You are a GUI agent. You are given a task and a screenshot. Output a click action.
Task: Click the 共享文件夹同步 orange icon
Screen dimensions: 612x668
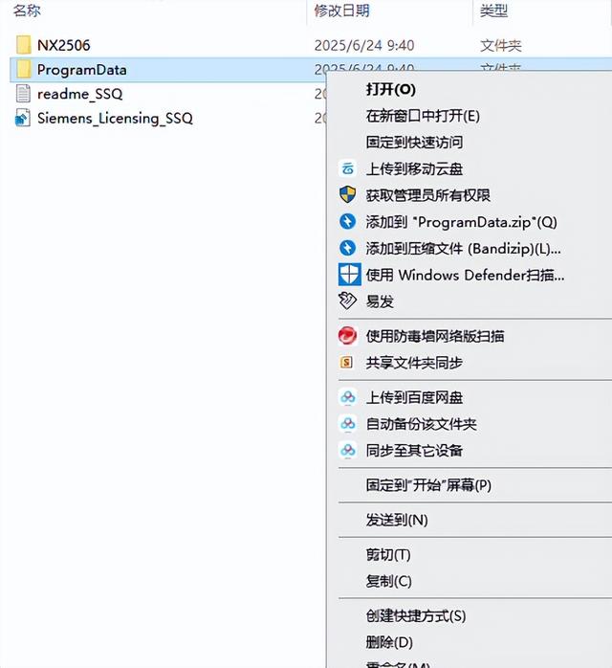[x=347, y=363]
